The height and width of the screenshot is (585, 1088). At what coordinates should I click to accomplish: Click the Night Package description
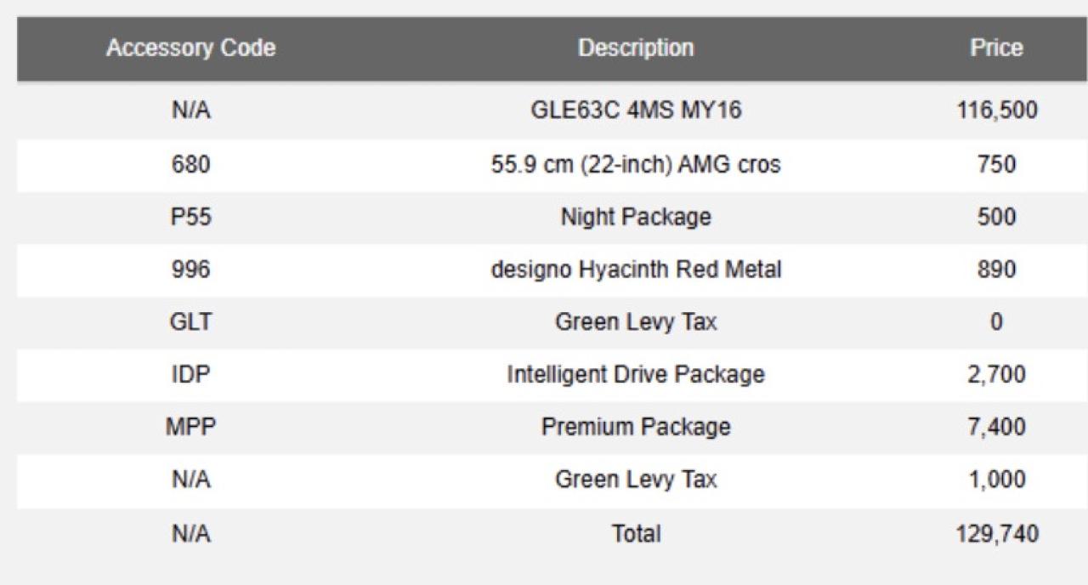[x=636, y=217]
